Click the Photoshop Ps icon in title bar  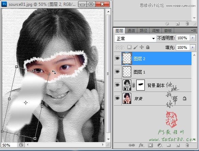click(x=4, y=4)
